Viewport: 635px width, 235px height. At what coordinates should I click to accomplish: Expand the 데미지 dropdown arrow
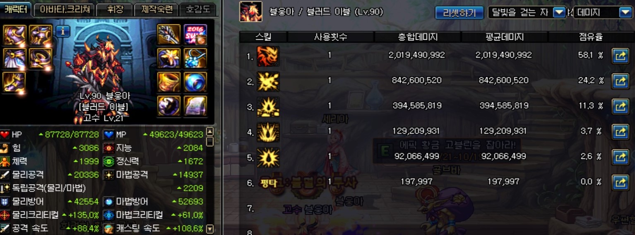(625, 13)
